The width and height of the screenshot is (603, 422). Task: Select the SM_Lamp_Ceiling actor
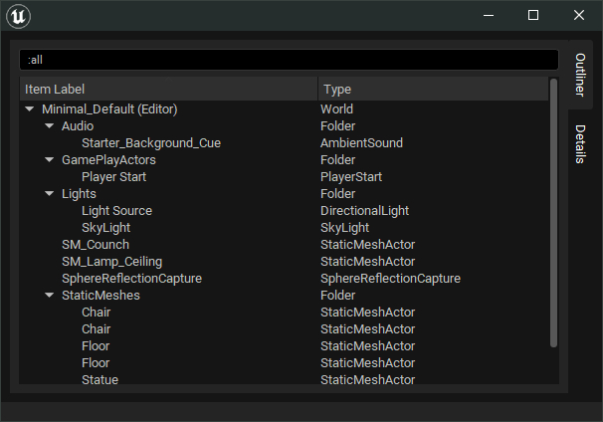tap(112, 262)
